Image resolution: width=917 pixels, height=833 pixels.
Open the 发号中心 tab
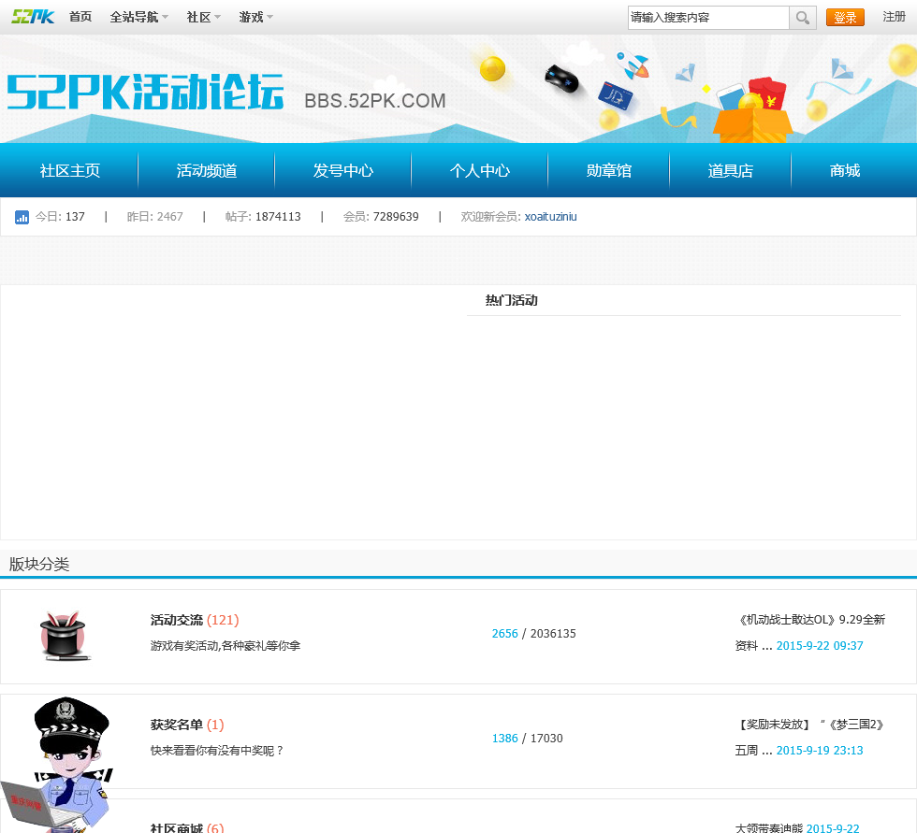click(342, 170)
